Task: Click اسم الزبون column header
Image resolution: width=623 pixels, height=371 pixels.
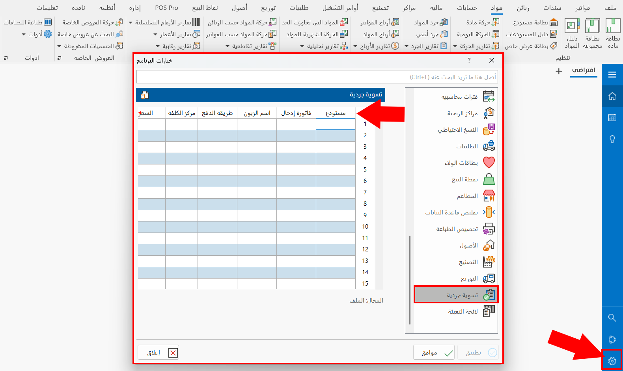Action: point(257,113)
